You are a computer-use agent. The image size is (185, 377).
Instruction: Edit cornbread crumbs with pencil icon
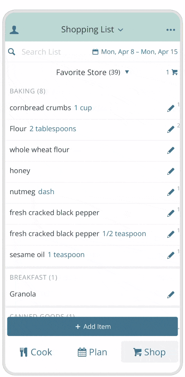(171, 108)
